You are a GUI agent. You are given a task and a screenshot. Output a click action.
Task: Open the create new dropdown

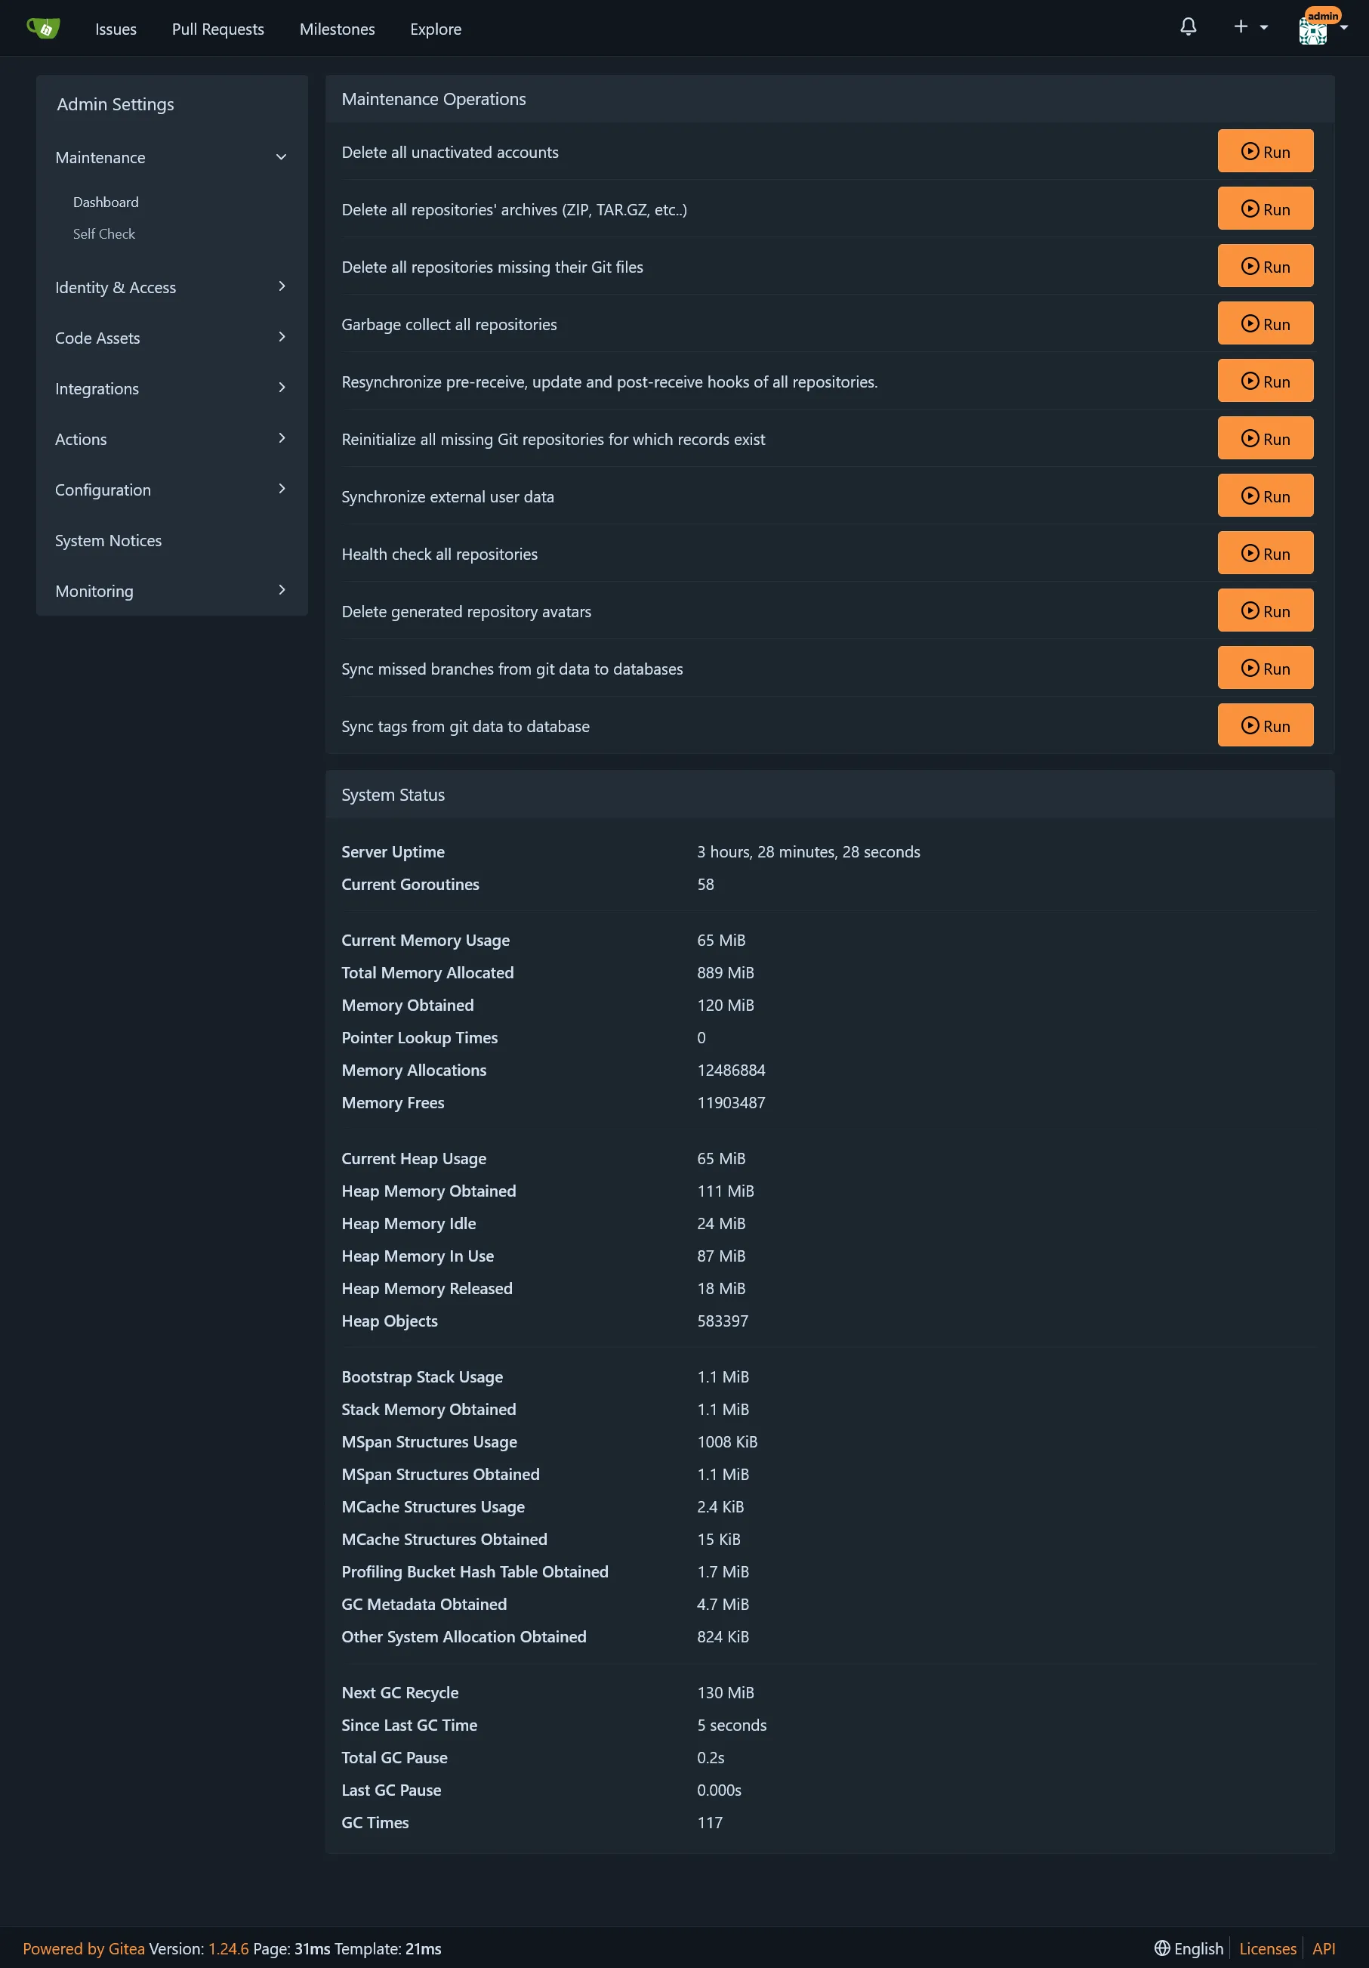[x=1249, y=26]
